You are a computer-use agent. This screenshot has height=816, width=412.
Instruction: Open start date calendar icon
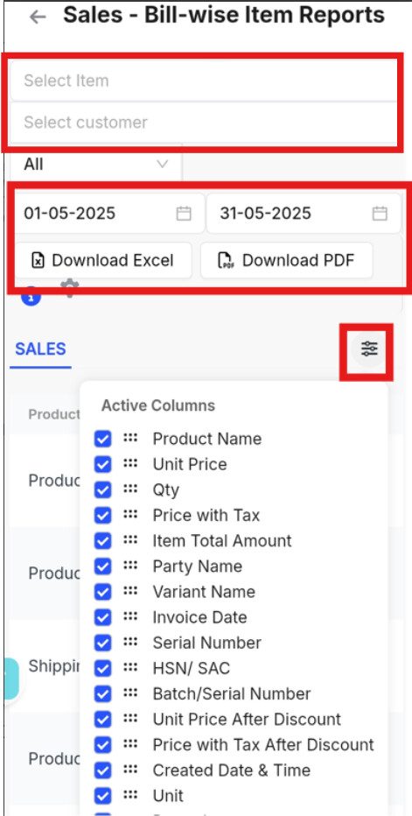pos(184,214)
